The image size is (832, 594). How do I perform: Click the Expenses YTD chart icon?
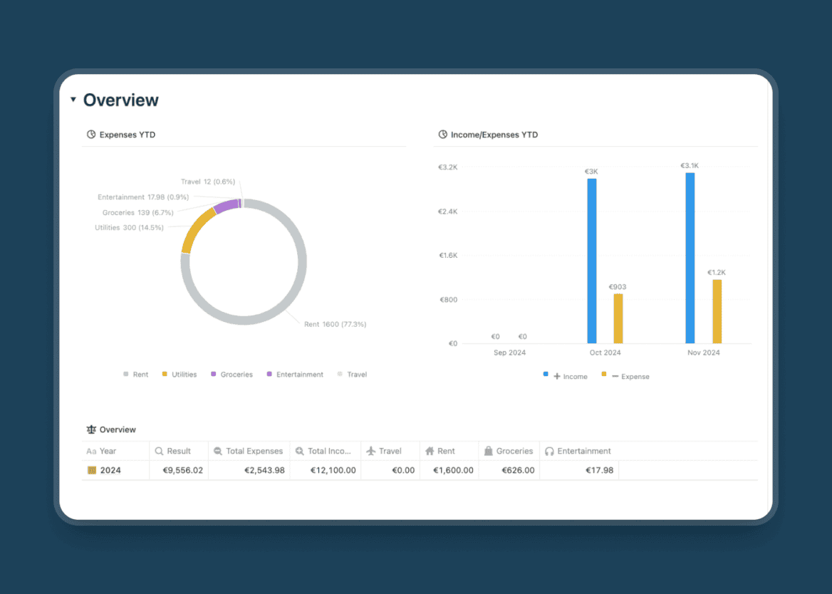91,135
